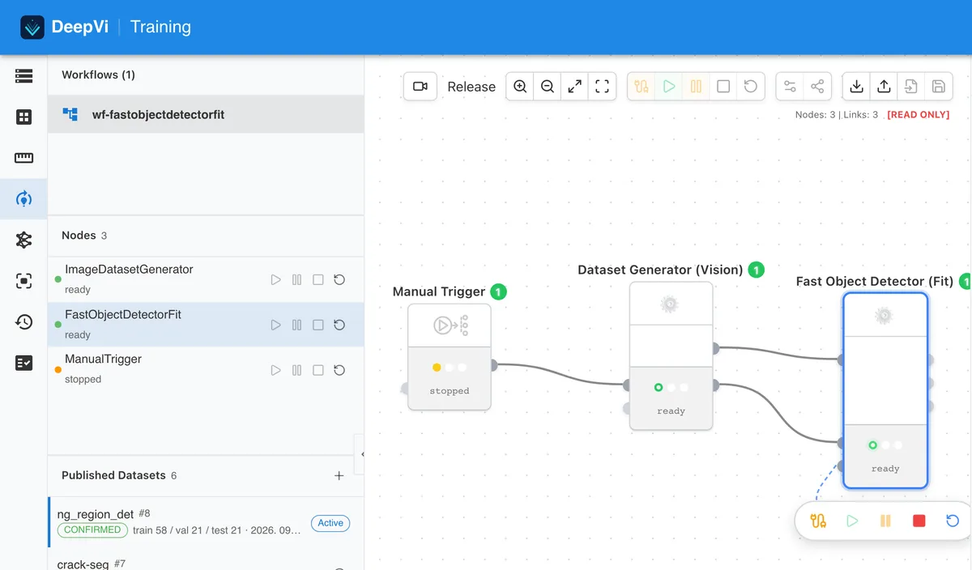
Task: Pause the FastObjectDetectorFit node
Action: point(296,325)
